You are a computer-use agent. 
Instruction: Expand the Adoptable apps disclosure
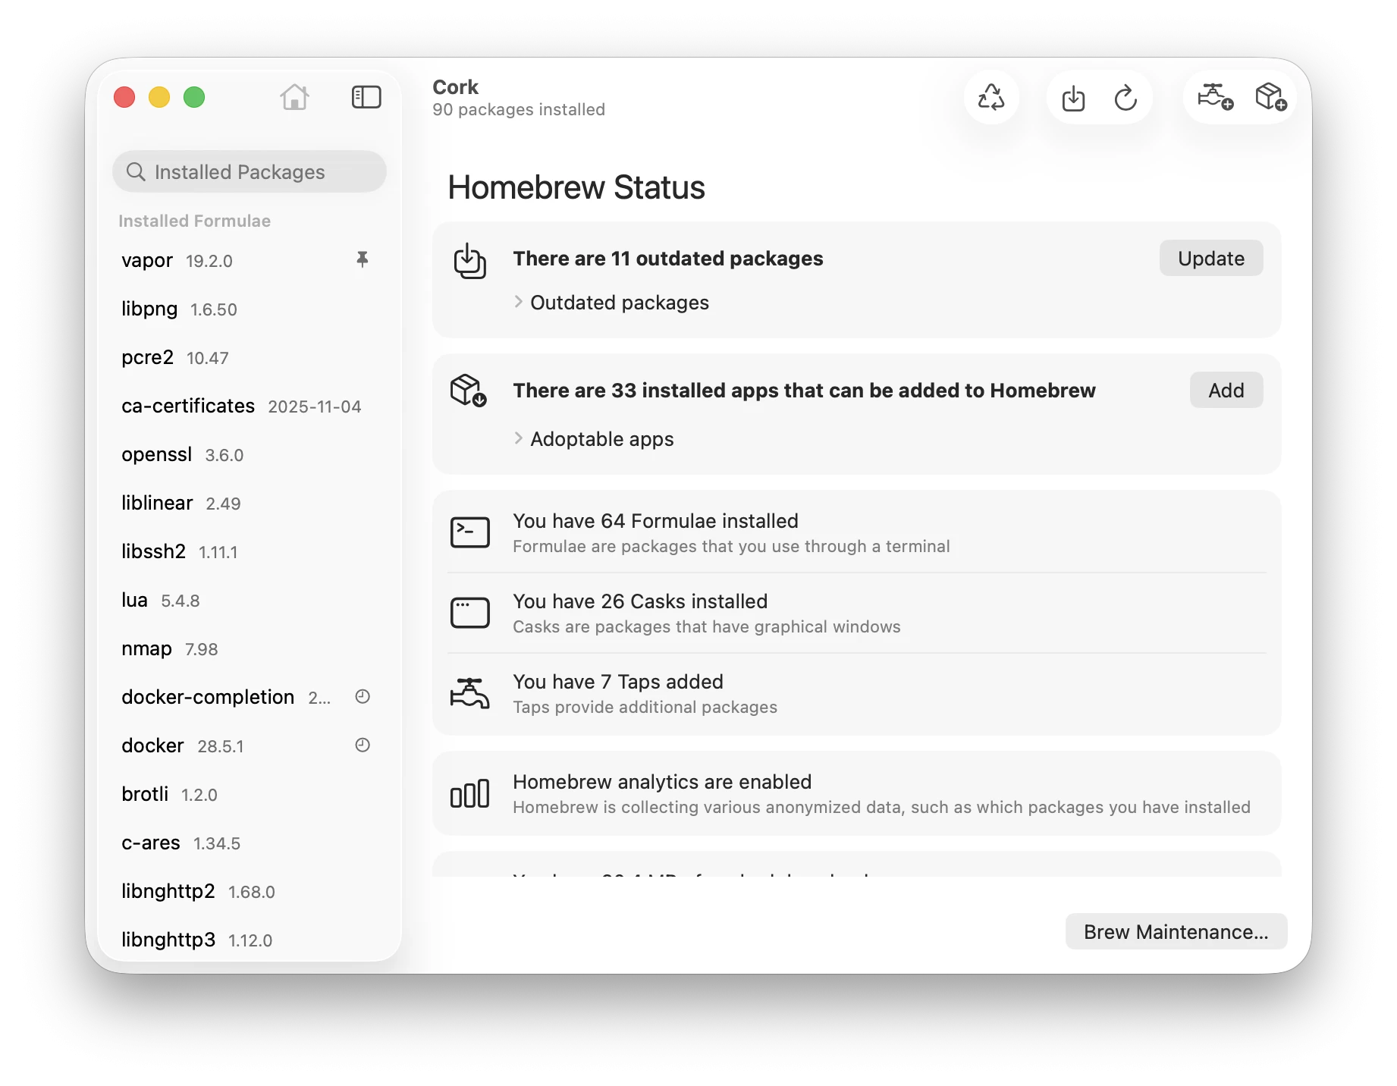594,439
